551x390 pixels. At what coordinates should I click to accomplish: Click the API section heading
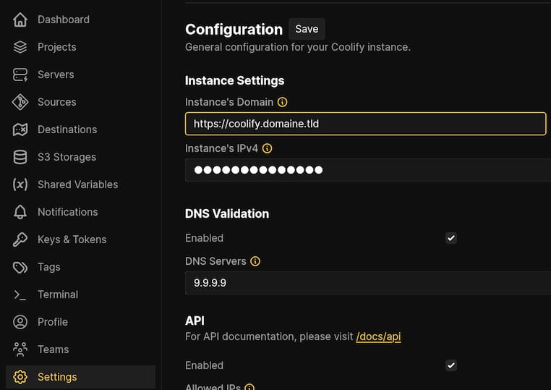coord(195,321)
